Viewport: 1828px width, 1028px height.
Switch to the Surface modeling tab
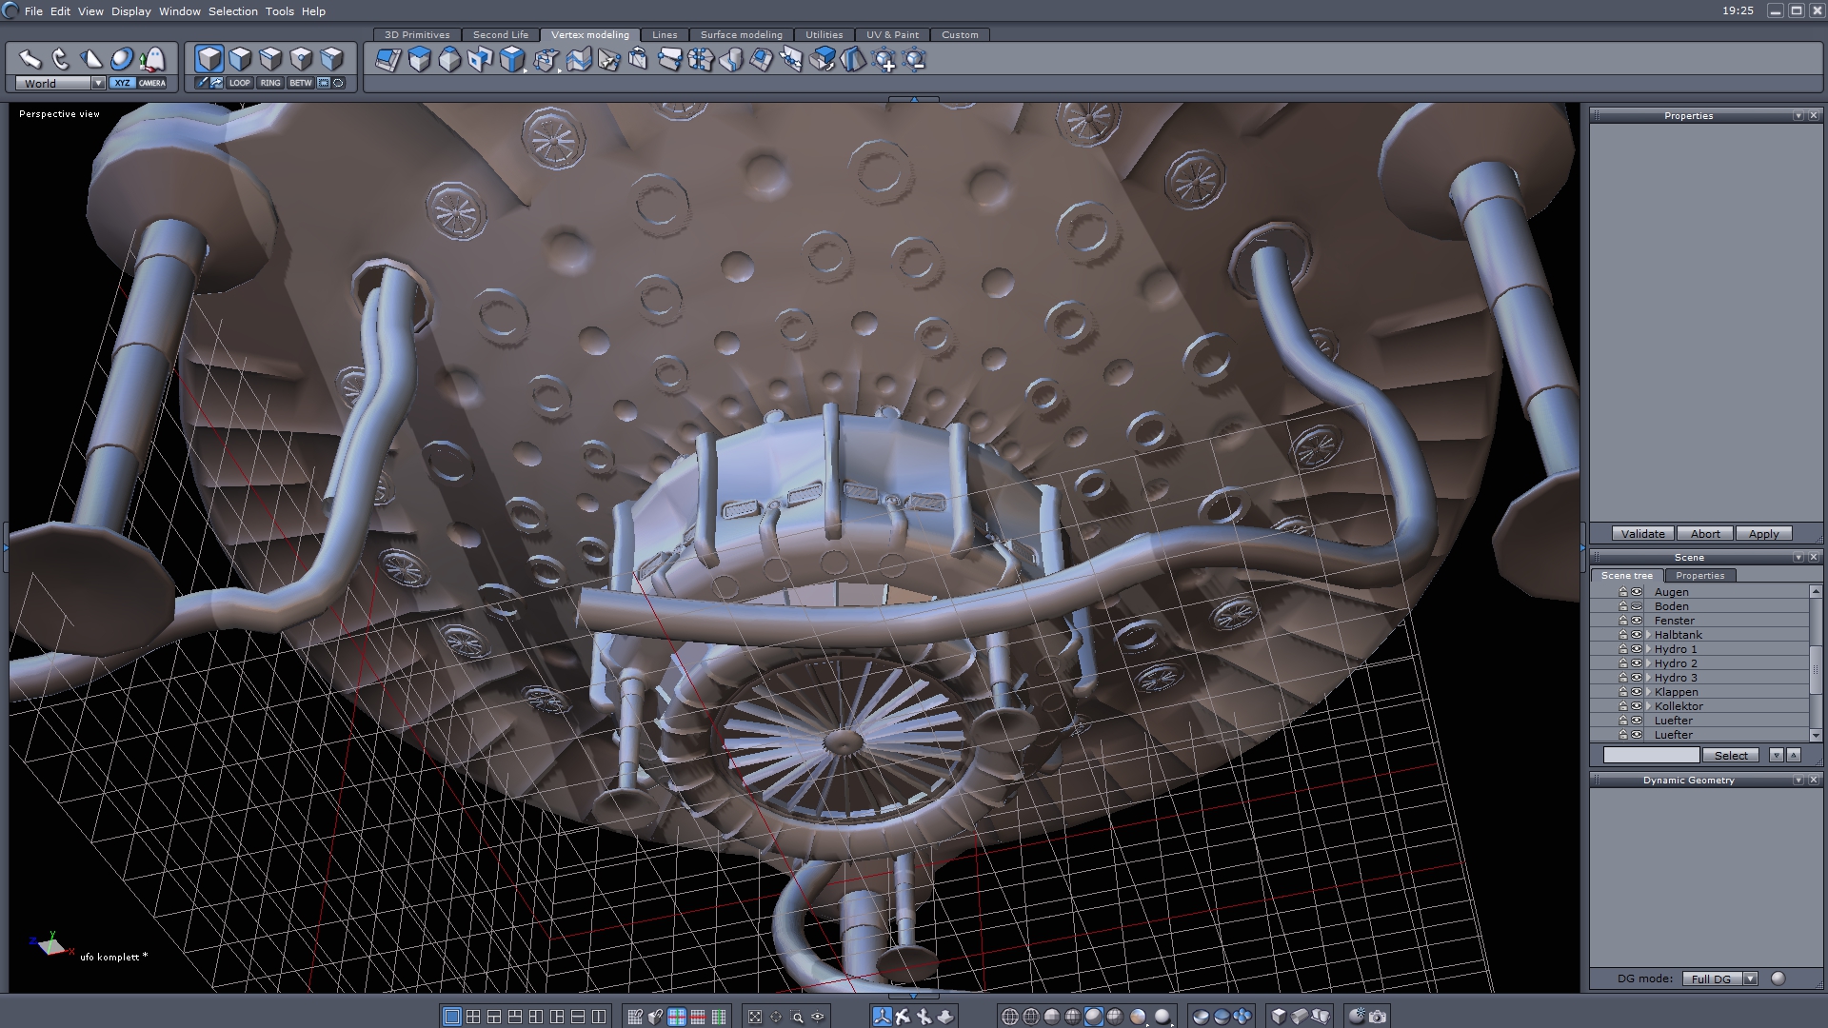[741, 34]
